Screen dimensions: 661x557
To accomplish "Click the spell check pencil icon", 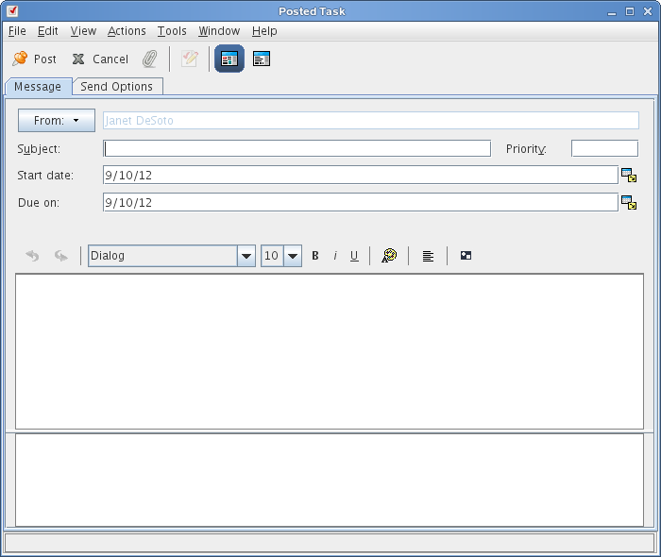I will (190, 59).
